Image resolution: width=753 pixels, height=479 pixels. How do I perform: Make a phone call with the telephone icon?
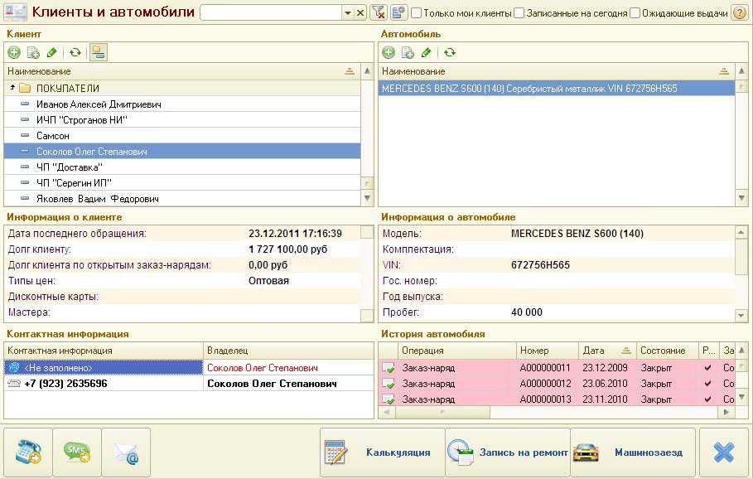coord(28,452)
